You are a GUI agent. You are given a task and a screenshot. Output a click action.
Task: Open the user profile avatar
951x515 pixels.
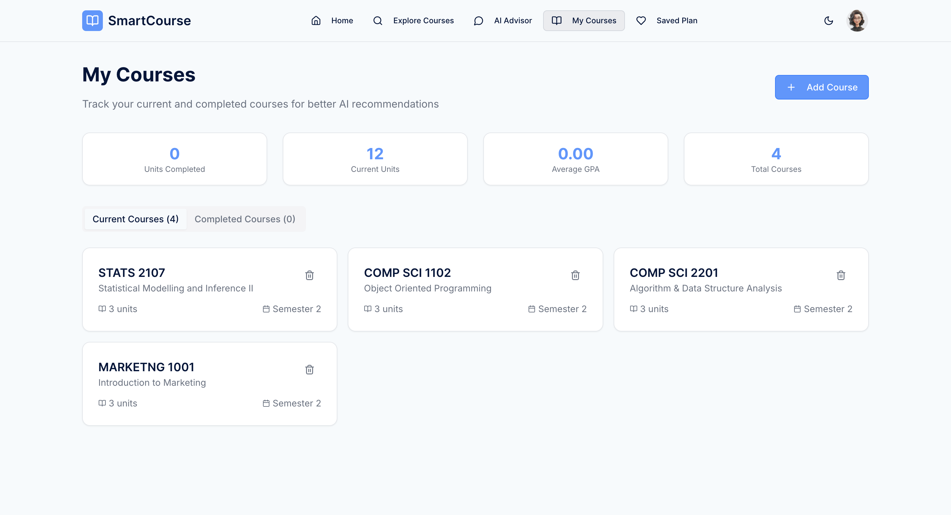pyautogui.click(x=857, y=21)
